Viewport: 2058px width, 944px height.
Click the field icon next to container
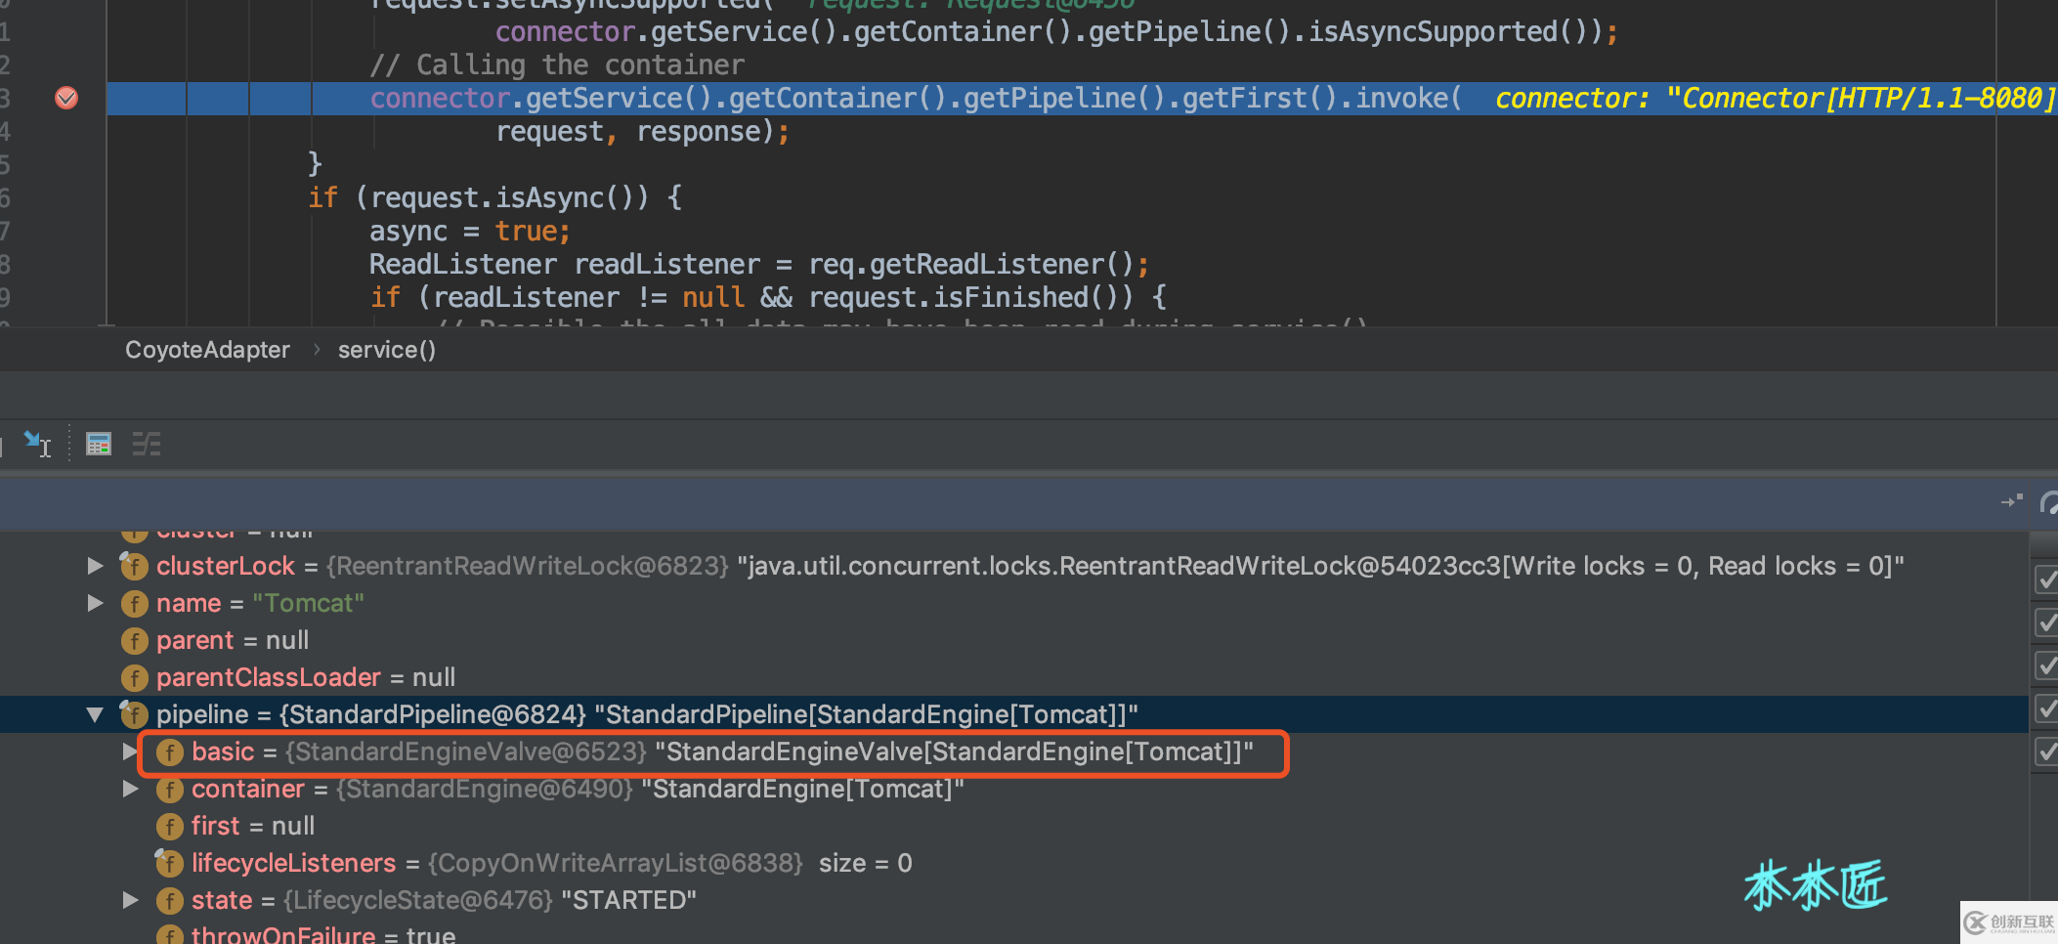(169, 789)
